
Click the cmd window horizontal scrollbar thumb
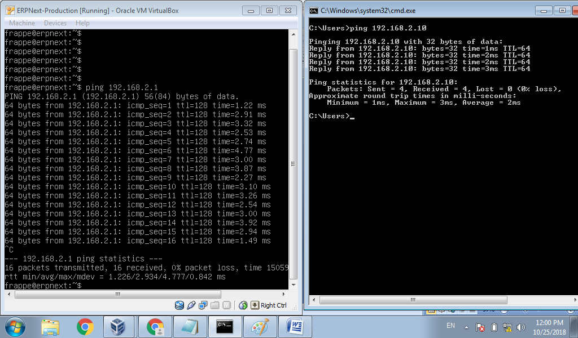point(413,300)
